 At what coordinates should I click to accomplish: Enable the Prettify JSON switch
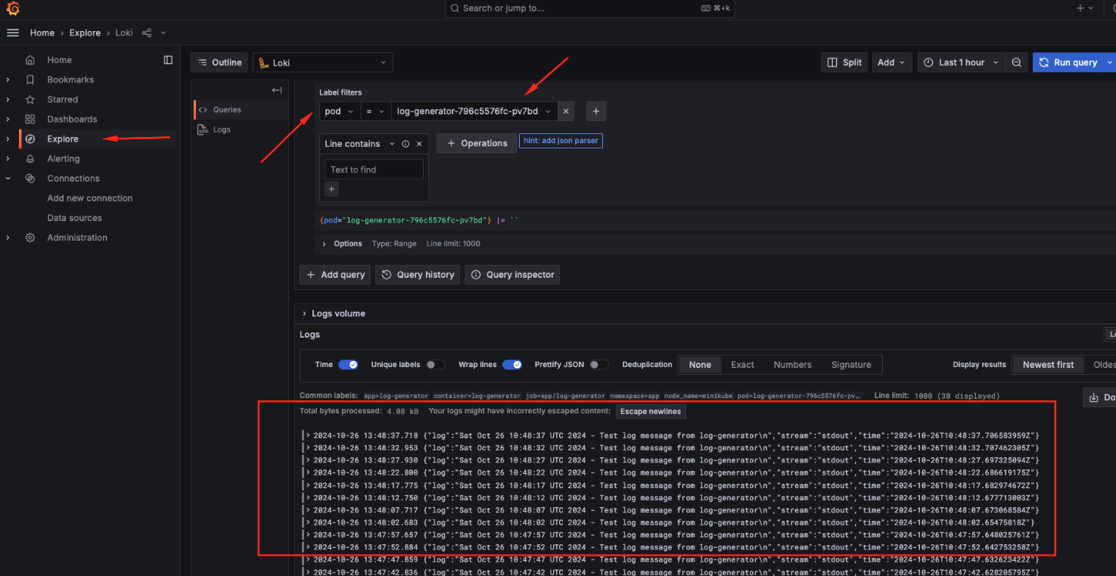click(599, 365)
